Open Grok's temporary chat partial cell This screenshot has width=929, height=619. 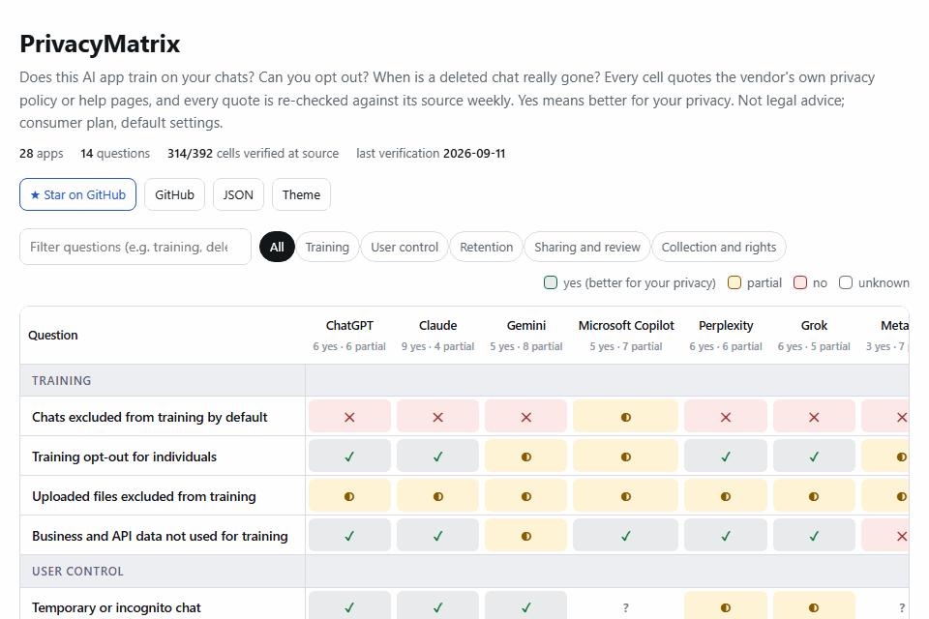pyautogui.click(x=814, y=606)
